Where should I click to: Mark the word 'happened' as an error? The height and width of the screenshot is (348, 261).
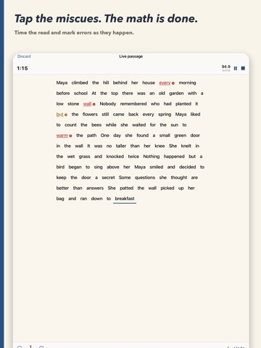(174, 157)
